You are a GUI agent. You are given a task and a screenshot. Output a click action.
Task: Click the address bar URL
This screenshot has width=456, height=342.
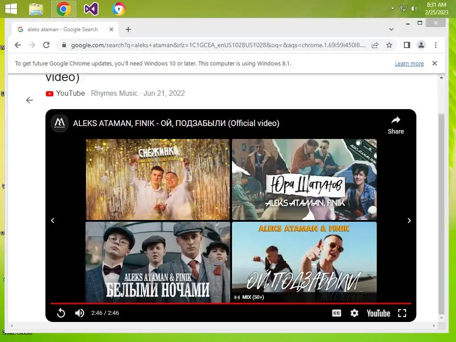pyautogui.click(x=218, y=45)
